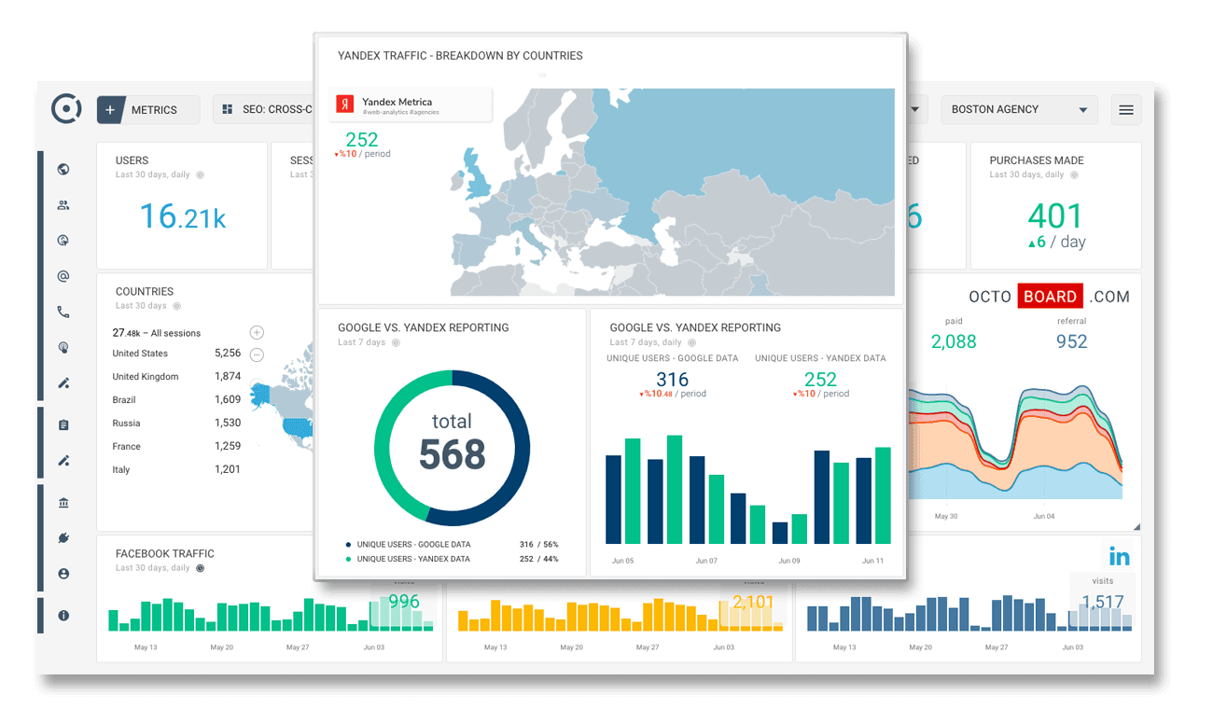1213x723 pixels.
Task: Click the 1,517 visits value
Action: click(1103, 602)
